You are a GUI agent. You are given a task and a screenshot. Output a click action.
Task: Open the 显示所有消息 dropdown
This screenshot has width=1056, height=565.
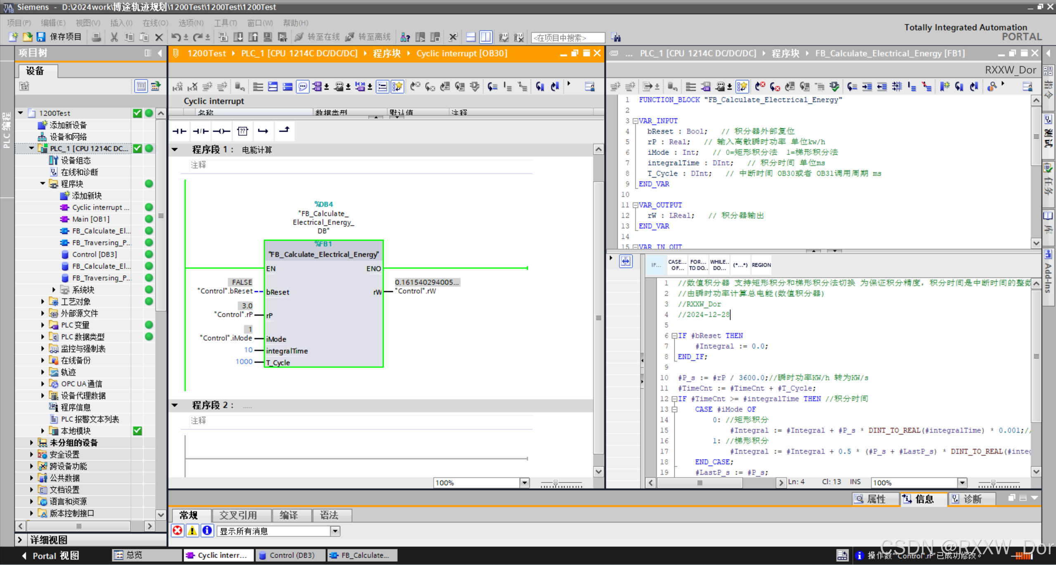335,531
